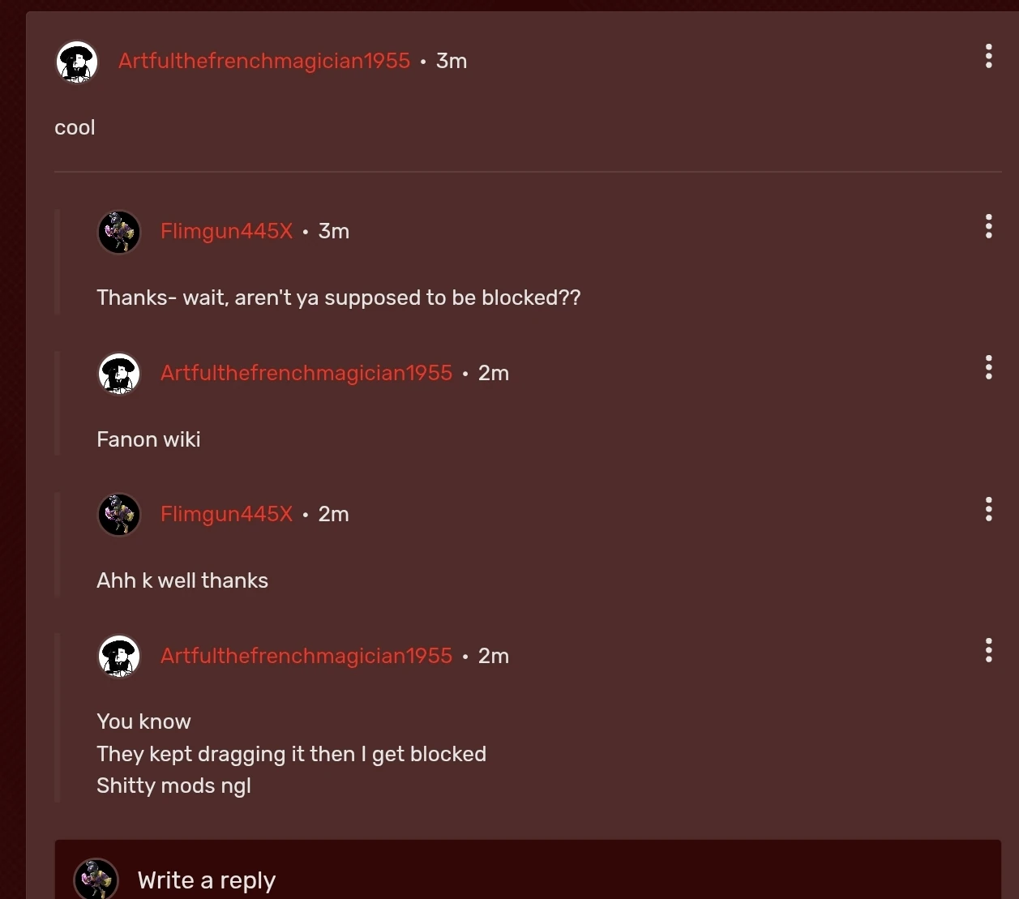Click Artfulthefrenchmagician1955's avatar on bottom reply
This screenshot has width=1019, height=899.
(119, 656)
